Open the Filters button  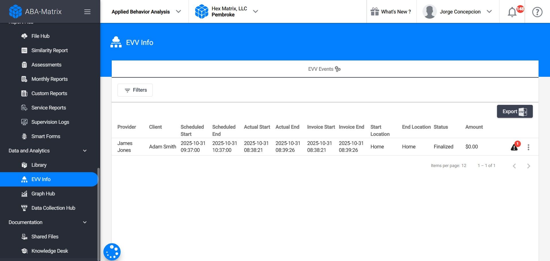tap(135, 90)
